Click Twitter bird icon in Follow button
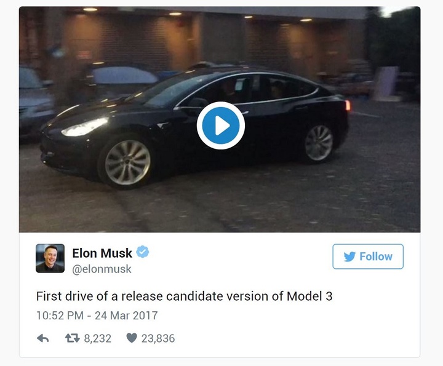The image size is (443, 366). point(349,257)
